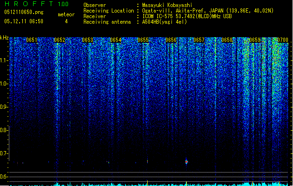The width and height of the screenshot is (293, 186).
Task: Click the bright red meteor echo after 0656
Action: point(186,162)
